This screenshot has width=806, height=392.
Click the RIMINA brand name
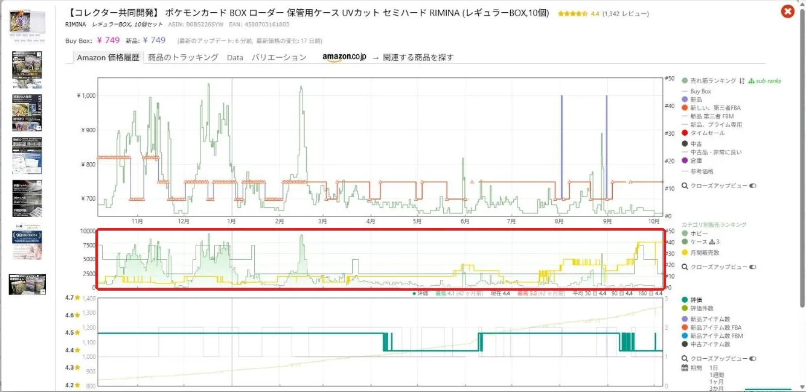click(x=75, y=25)
